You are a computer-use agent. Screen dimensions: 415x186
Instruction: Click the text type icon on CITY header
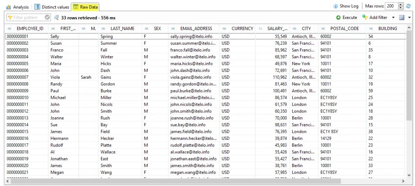[295, 29]
